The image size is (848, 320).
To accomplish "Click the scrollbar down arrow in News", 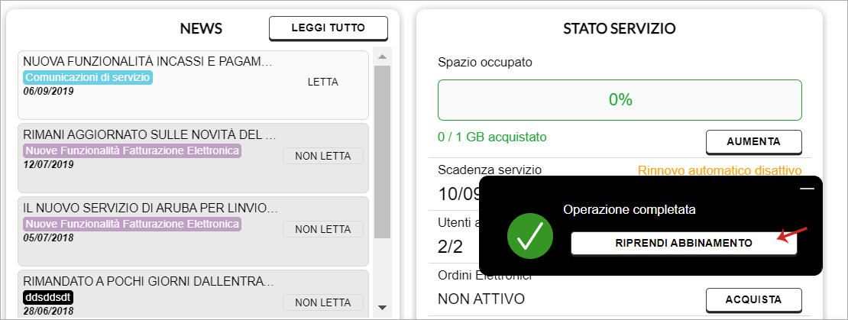I will (x=382, y=308).
